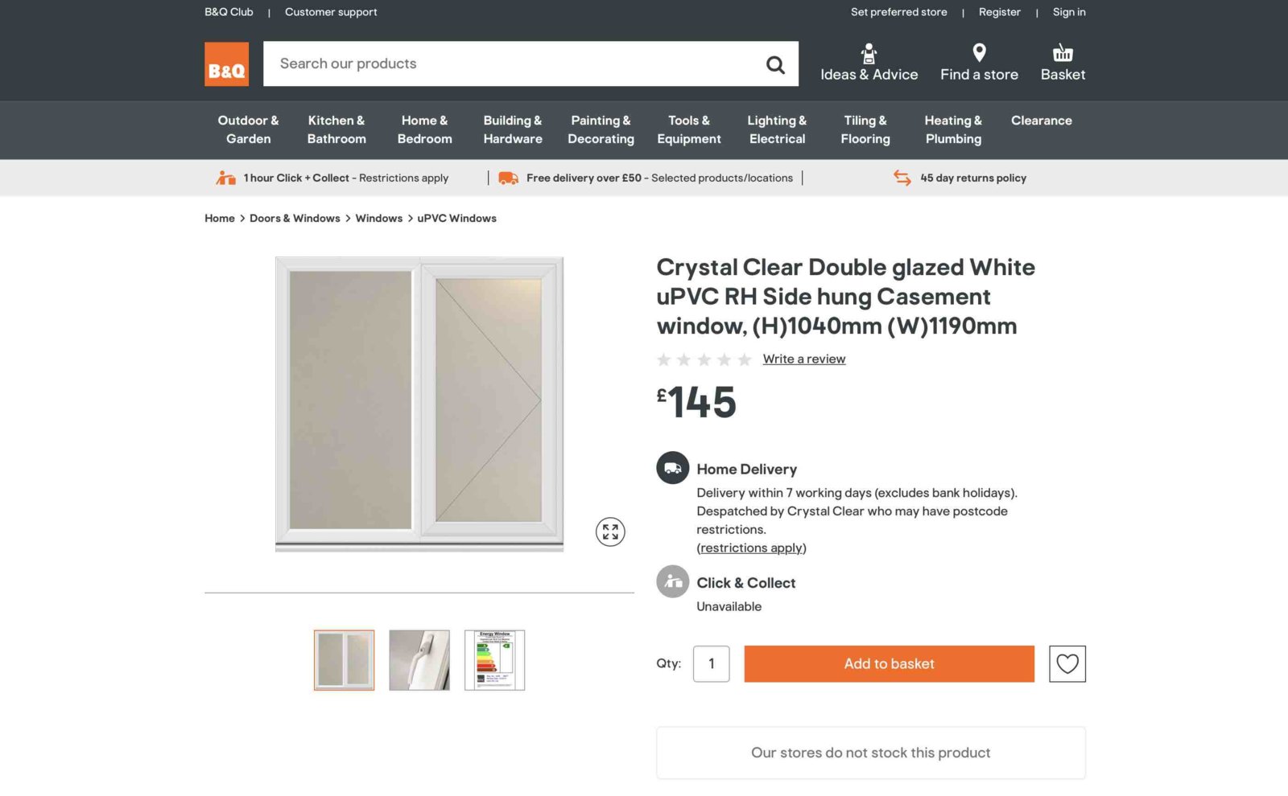Open the Basket icon

[1063, 53]
